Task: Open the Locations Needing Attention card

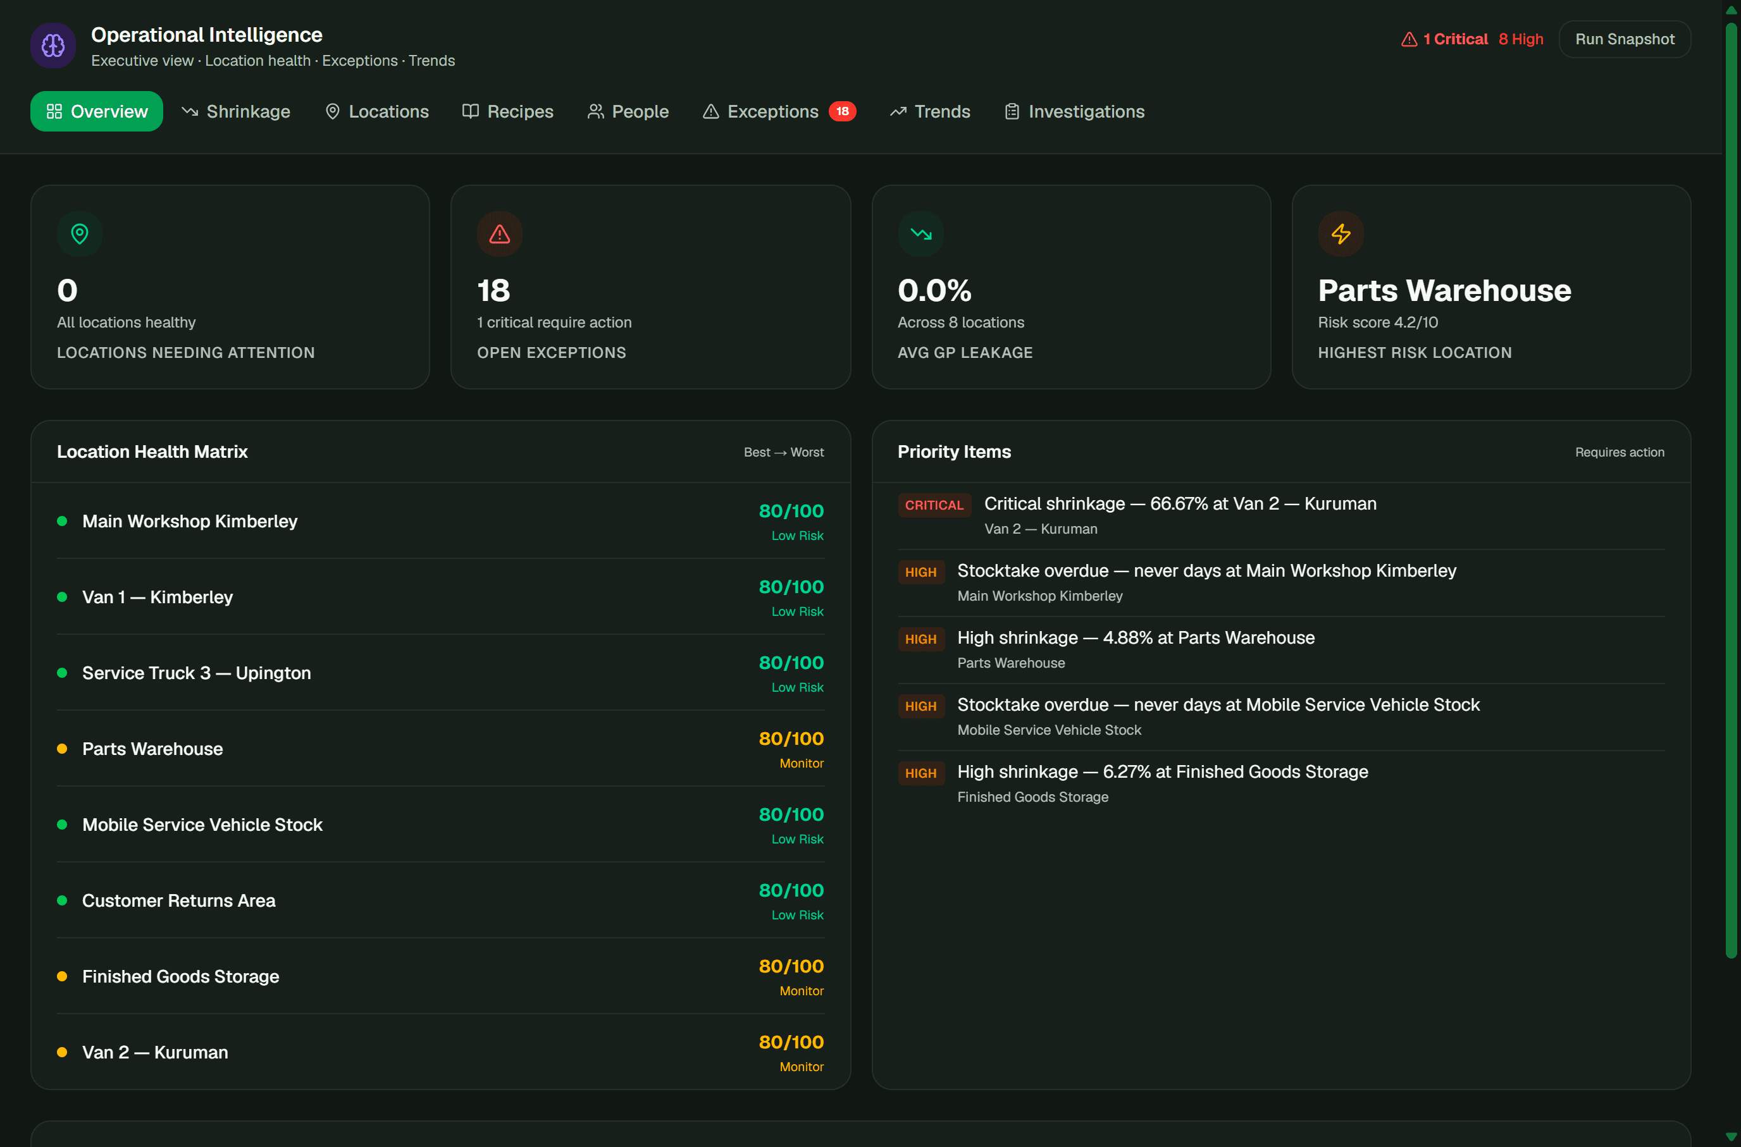Action: pos(230,287)
